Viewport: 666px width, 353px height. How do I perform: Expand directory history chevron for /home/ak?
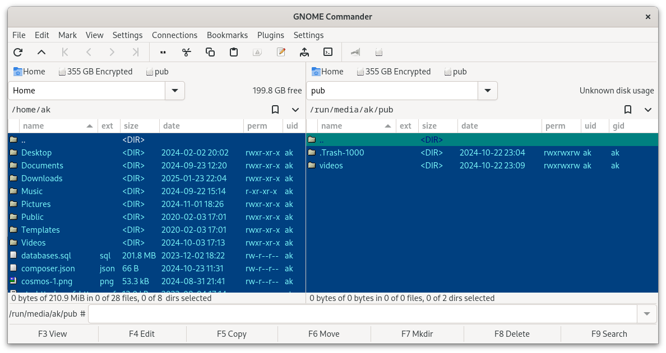(x=295, y=110)
